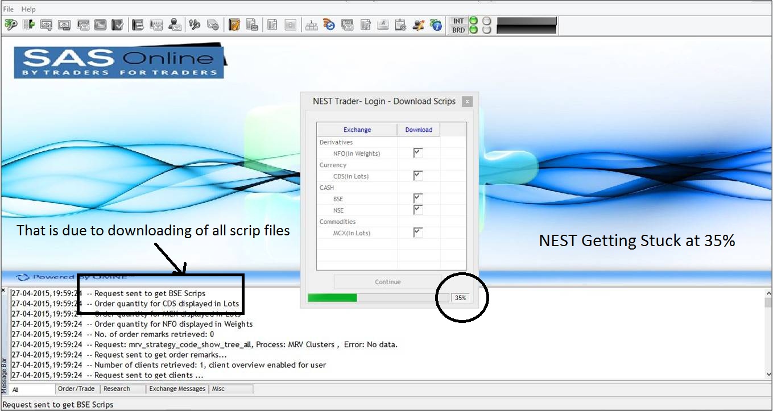Click the CASH group label

point(327,188)
